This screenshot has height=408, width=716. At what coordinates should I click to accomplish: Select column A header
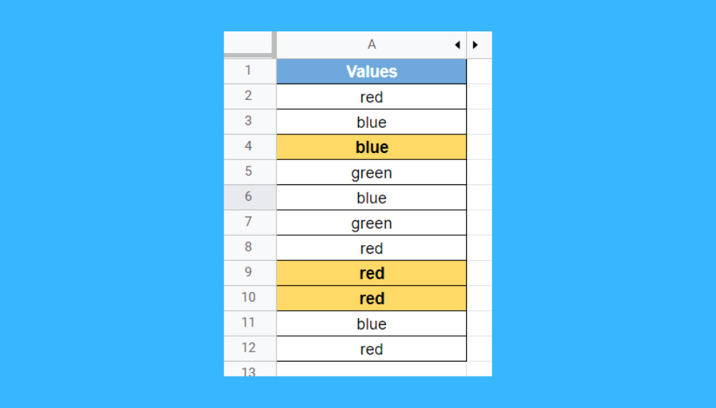[x=371, y=45]
